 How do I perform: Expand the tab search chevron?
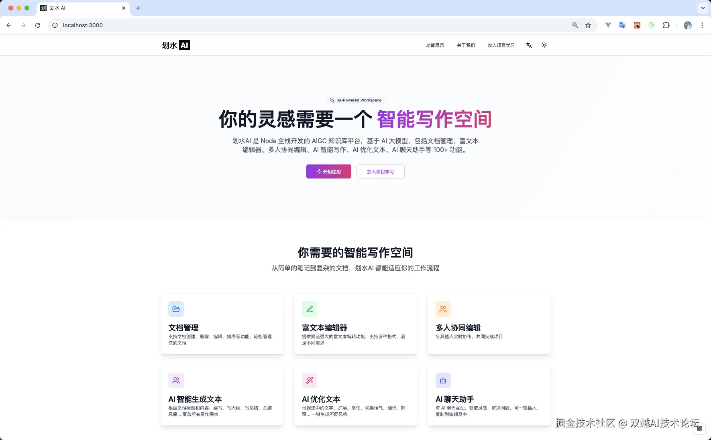pyautogui.click(x=703, y=8)
